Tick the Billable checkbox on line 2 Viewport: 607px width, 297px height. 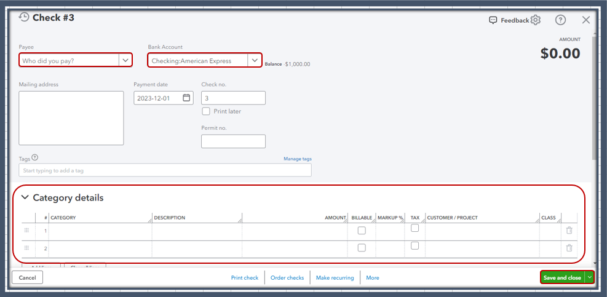362,248
